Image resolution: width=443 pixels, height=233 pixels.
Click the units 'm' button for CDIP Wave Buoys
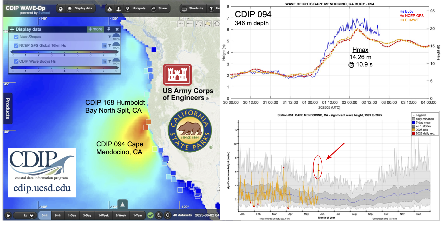pos(104,61)
